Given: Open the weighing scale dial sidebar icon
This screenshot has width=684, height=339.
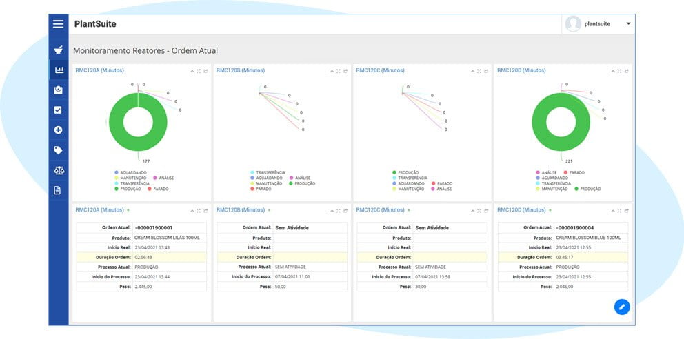Looking at the screenshot, I should point(58,90).
